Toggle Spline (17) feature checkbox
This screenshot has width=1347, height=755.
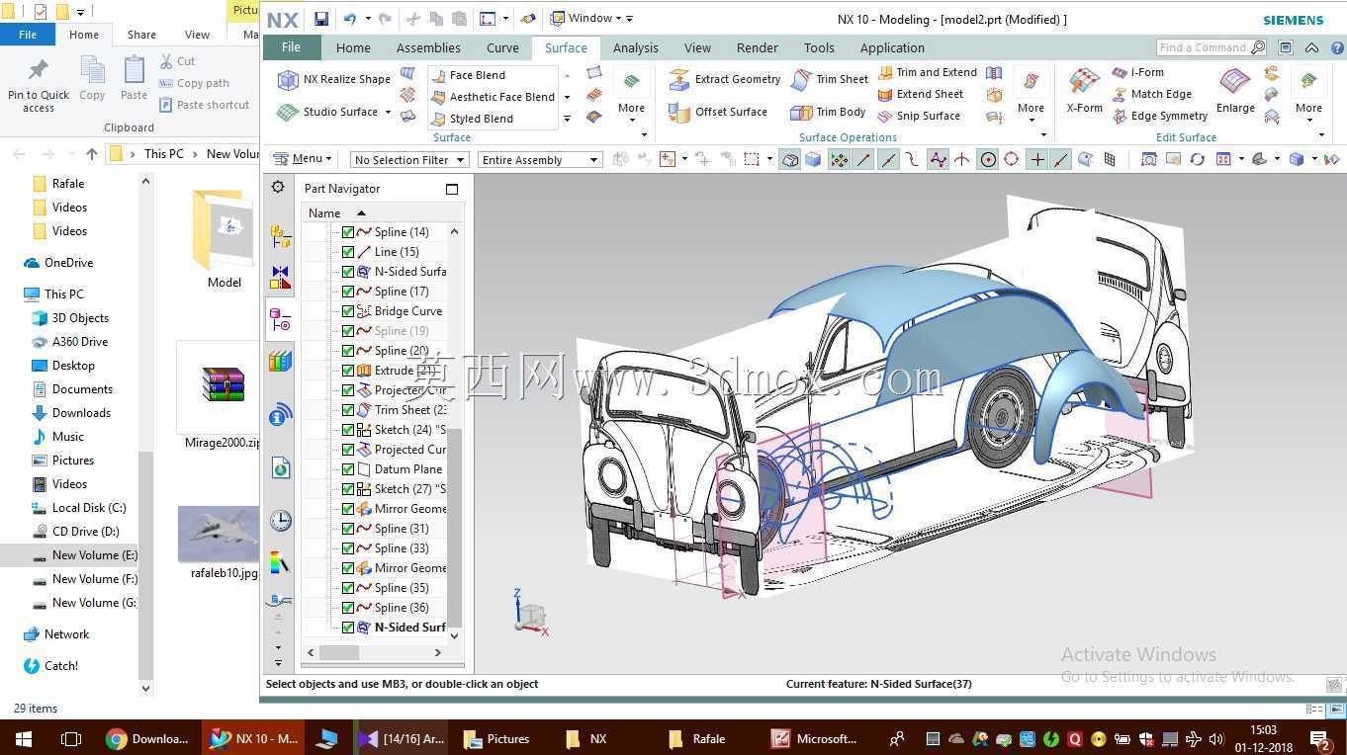pyautogui.click(x=348, y=292)
